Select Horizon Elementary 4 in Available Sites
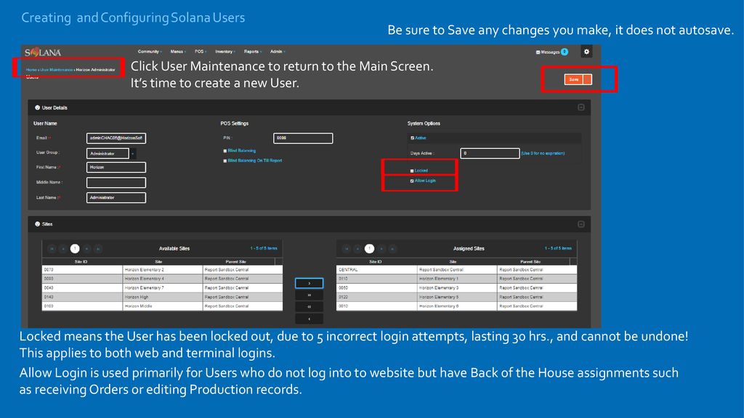 point(162,279)
